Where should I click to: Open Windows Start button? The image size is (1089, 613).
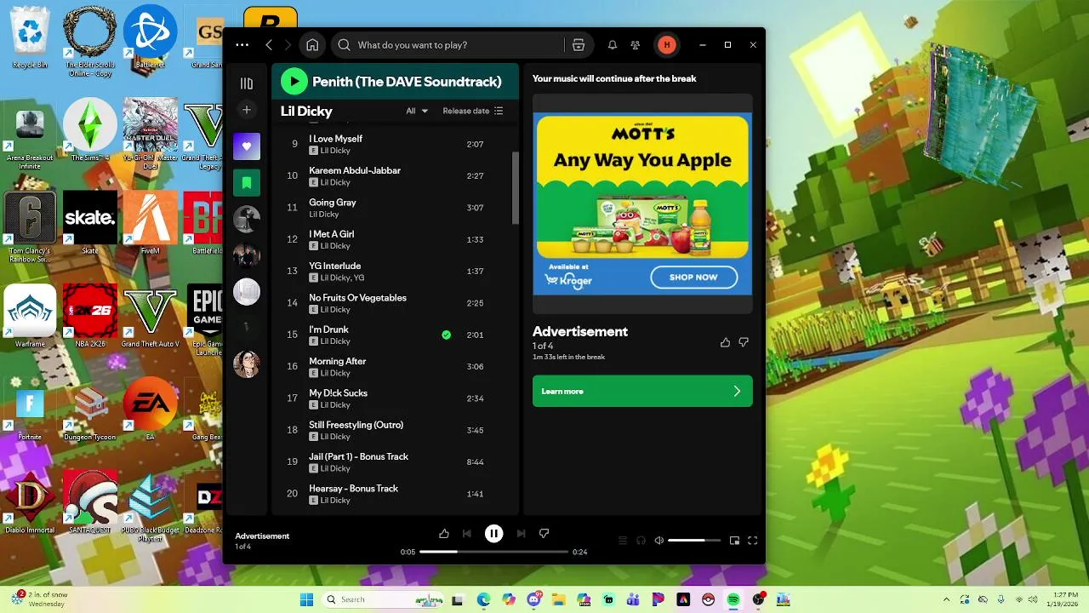click(306, 599)
